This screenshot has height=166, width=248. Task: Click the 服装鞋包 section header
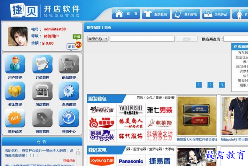pos(98,99)
